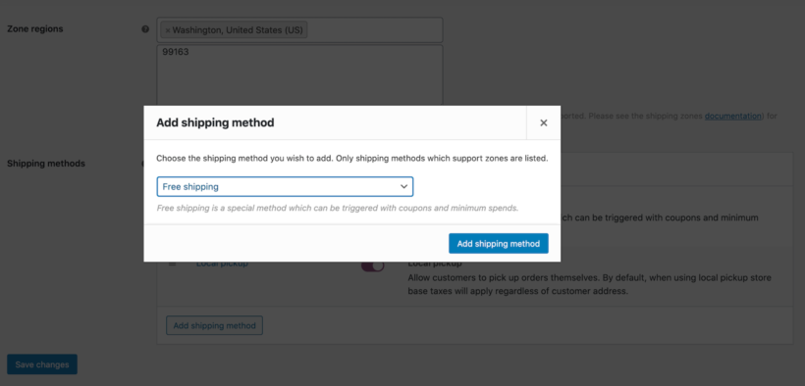Open the Local pickup method link

222,264
